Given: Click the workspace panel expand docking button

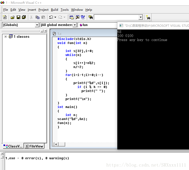Looking at the screenshot, I should point(42,31).
